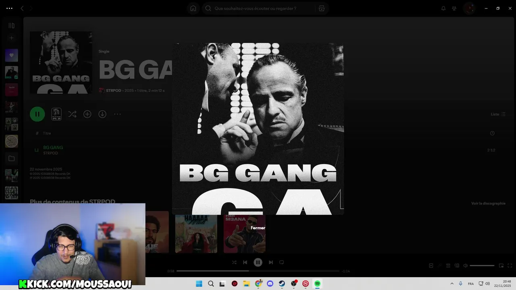Collapse the Your Library sidebar icon

coord(12,25)
